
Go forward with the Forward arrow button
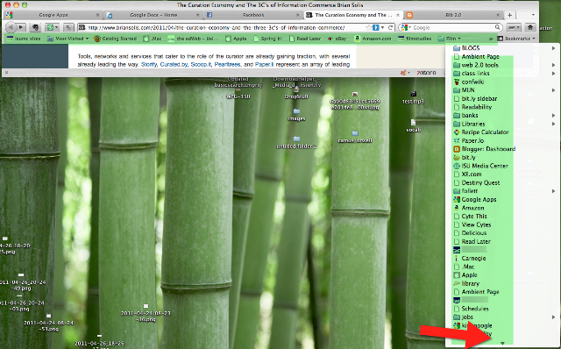(21, 27)
